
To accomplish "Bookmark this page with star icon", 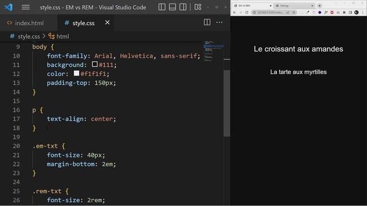I will pyautogui.click(x=294, y=13).
